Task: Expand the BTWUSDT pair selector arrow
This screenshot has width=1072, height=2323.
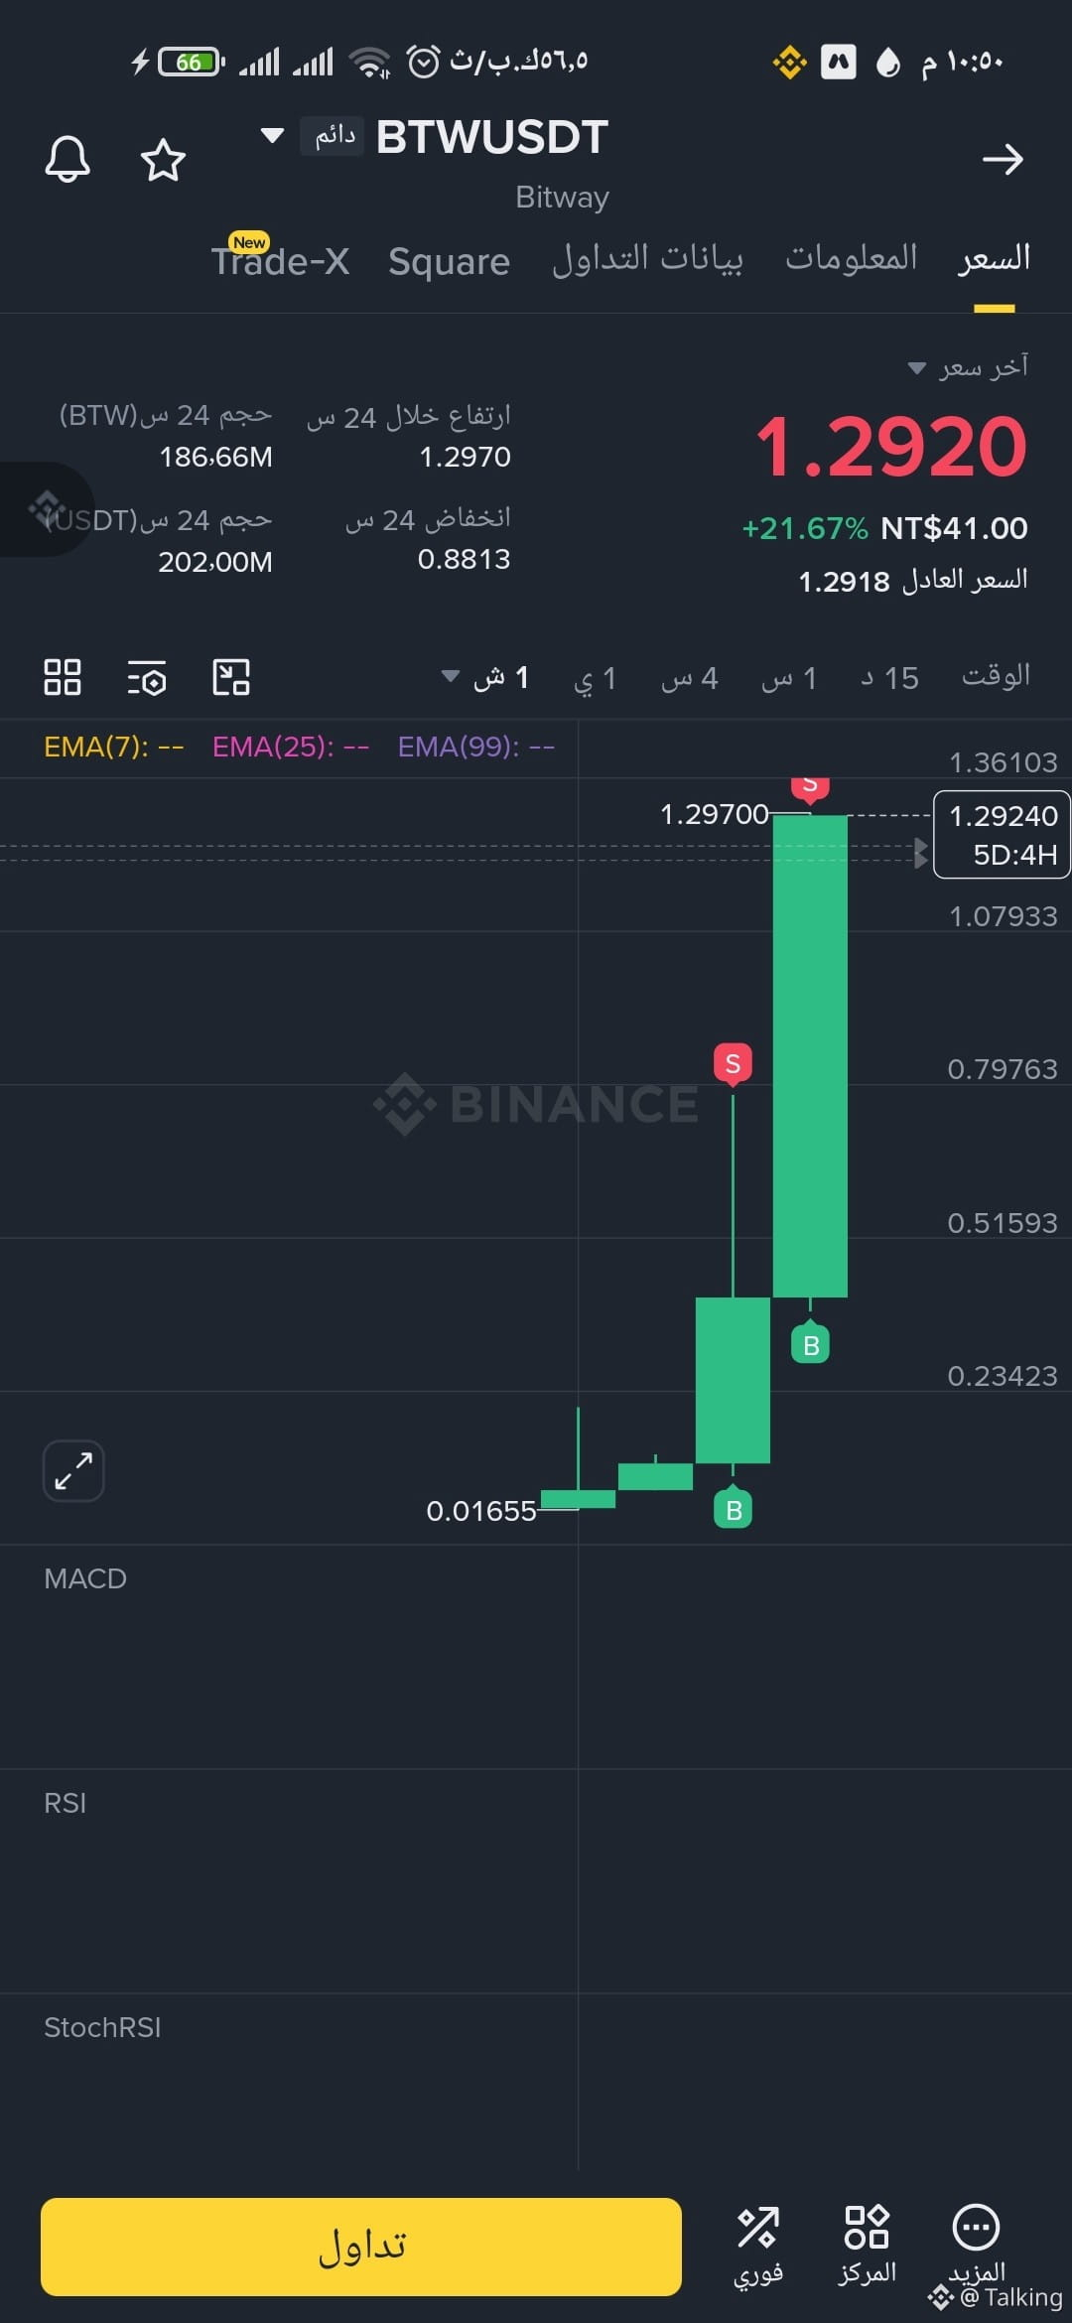Action: 272,135
